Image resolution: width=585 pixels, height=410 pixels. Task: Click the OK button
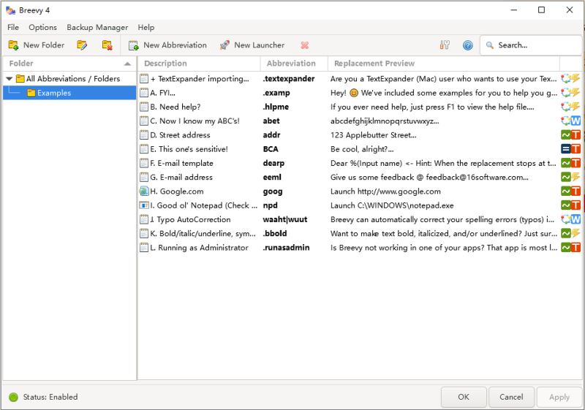[x=464, y=397]
